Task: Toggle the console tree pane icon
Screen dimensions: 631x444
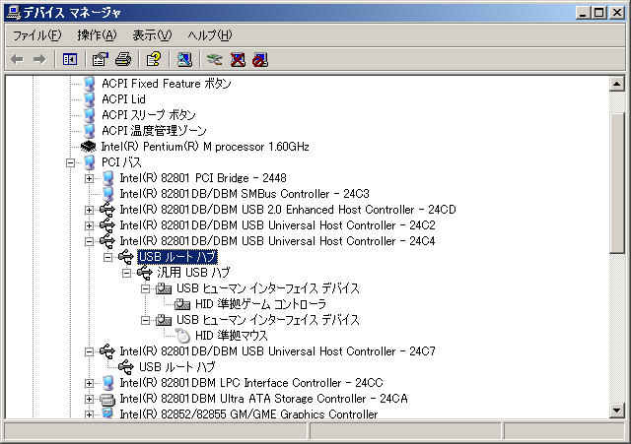Action: [70, 60]
